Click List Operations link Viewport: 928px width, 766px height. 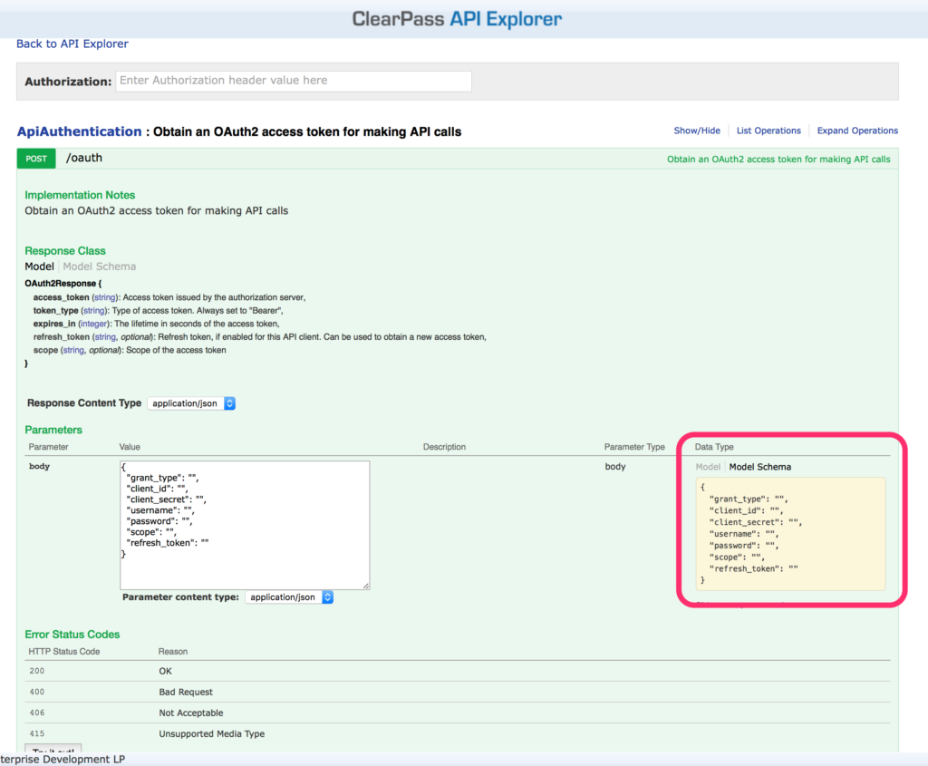click(x=768, y=131)
